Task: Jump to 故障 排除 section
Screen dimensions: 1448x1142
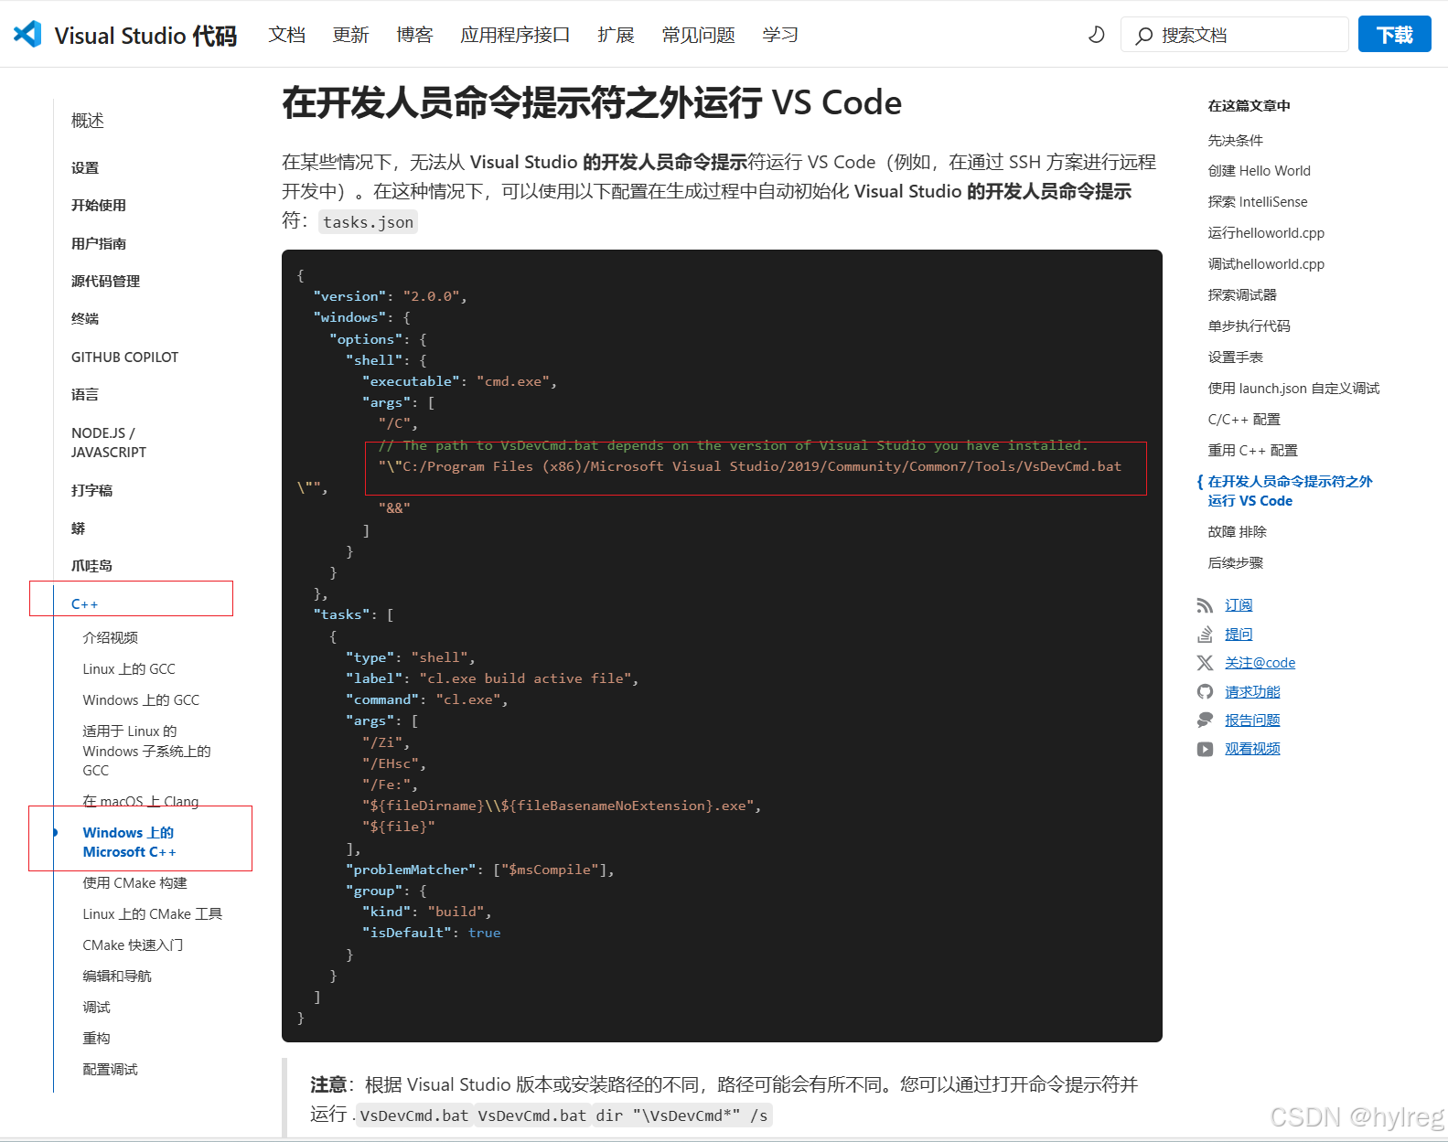Action: tap(1238, 532)
